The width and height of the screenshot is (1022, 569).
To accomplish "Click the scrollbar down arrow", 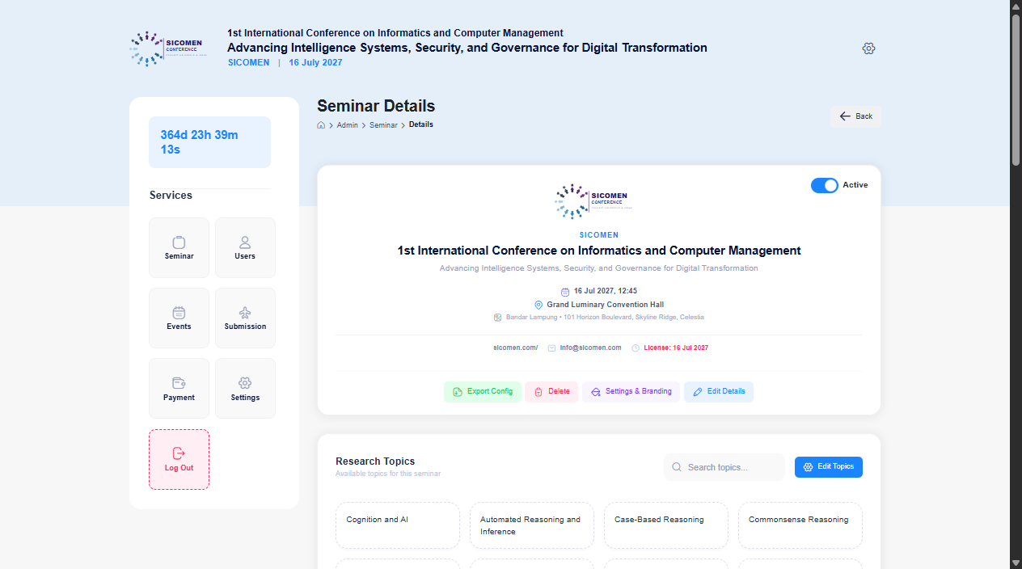I will [1016, 563].
